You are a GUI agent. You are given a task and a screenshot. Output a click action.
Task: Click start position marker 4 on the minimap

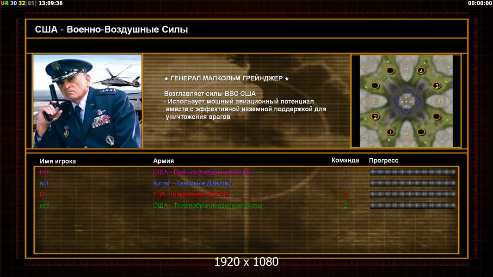pos(421,71)
